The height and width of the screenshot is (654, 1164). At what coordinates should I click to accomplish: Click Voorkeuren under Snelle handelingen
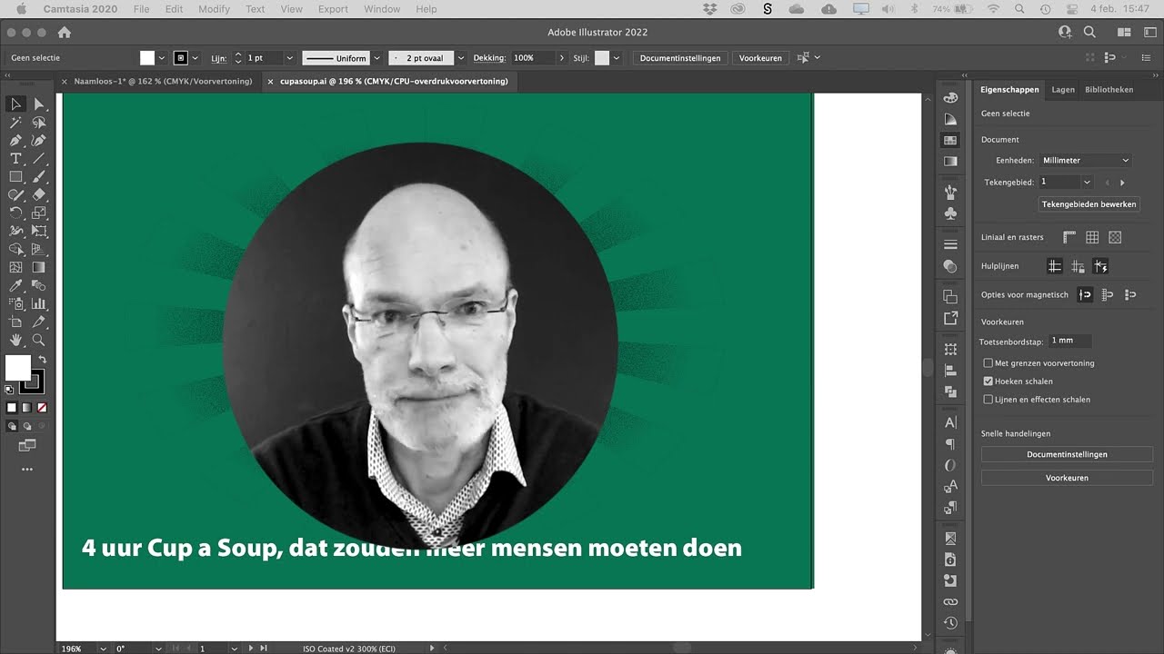[1067, 478]
